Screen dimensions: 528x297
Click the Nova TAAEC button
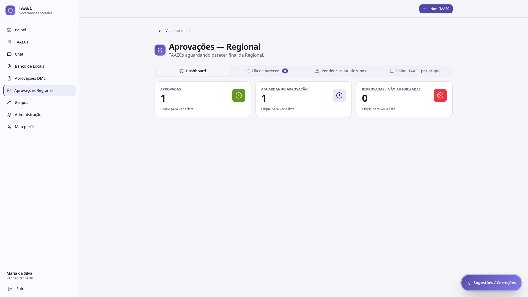click(x=436, y=9)
